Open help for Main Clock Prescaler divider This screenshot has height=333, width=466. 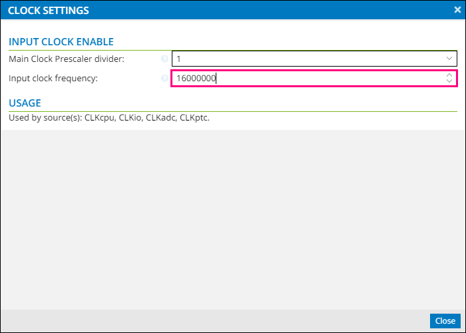(164, 59)
